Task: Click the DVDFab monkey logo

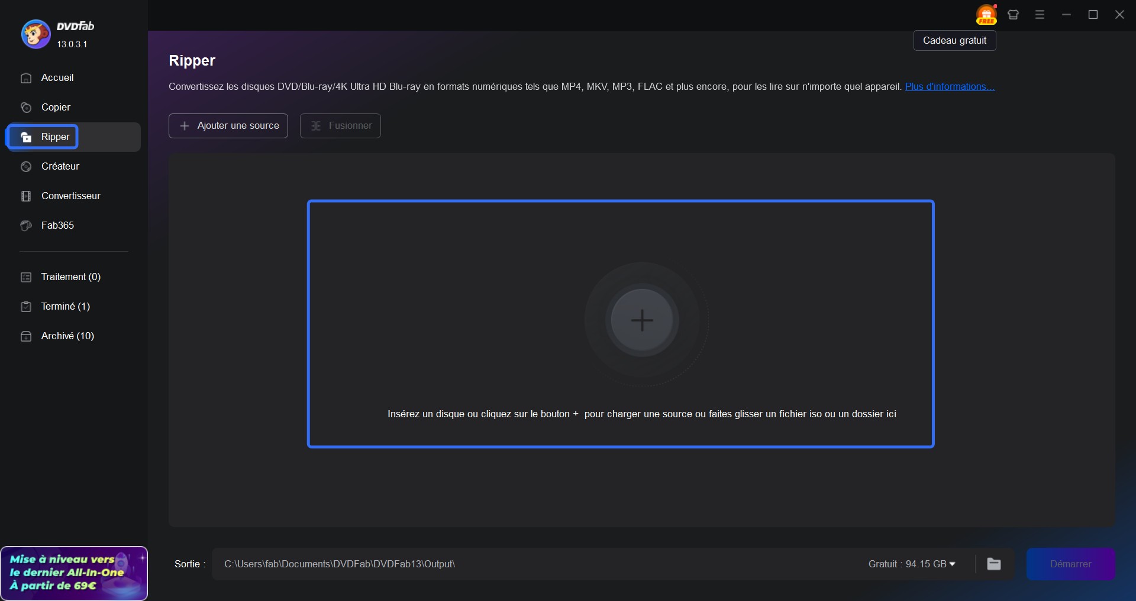Action: point(35,34)
